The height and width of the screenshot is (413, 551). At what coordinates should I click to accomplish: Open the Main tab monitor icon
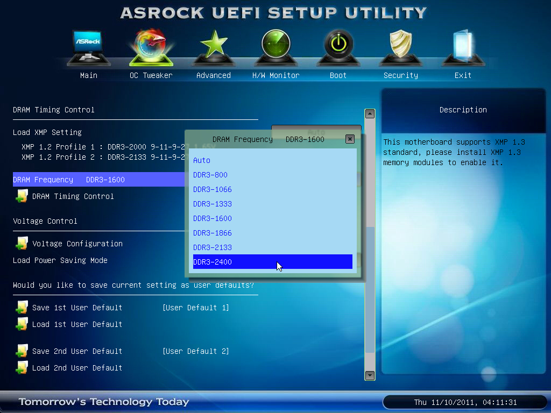pos(89,48)
